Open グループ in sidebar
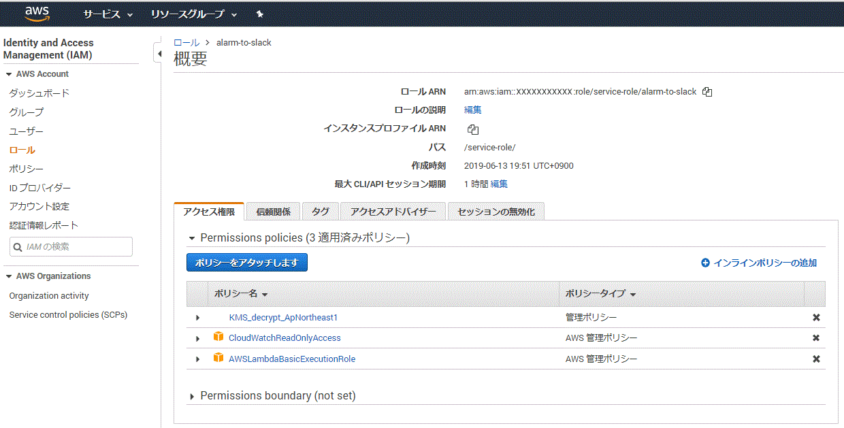The width and height of the screenshot is (844, 428). [x=26, y=112]
